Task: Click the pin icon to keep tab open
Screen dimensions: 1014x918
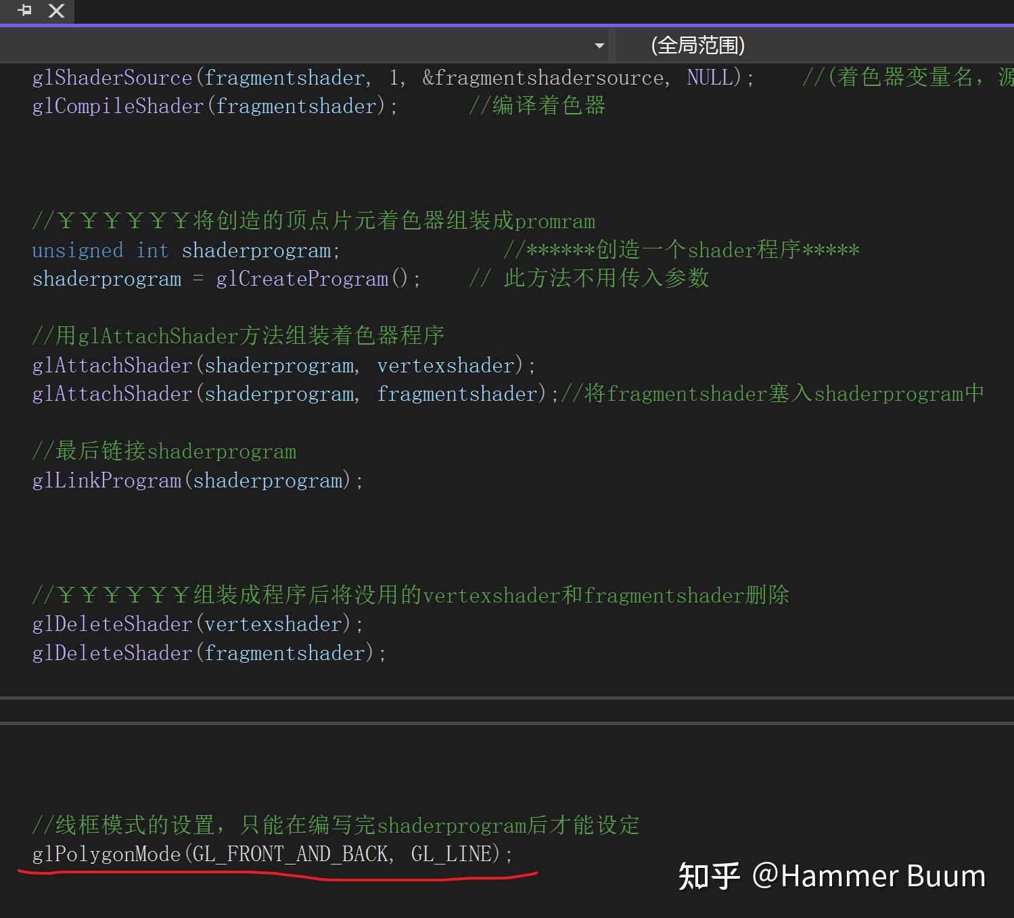Action: point(25,11)
